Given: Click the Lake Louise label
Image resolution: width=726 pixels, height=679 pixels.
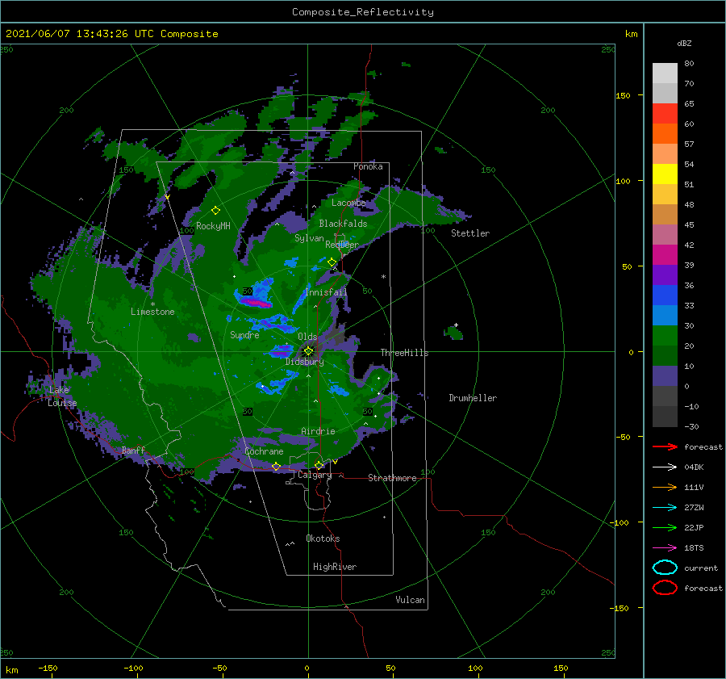Looking at the screenshot, I should (x=62, y=396).
